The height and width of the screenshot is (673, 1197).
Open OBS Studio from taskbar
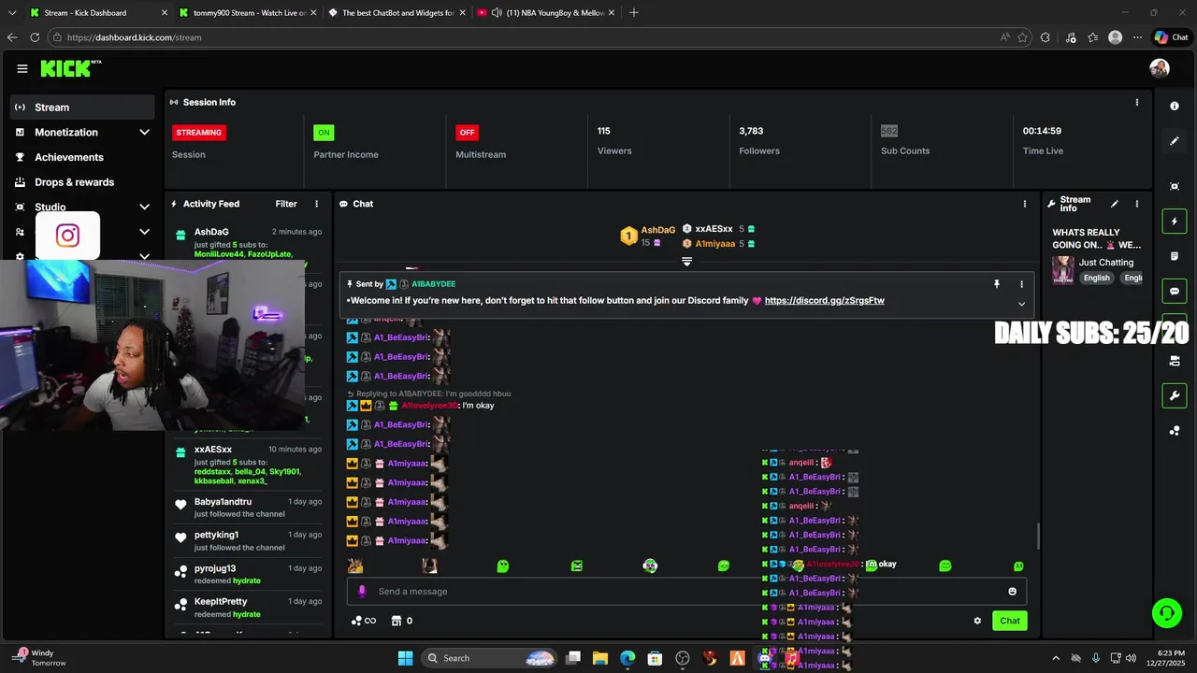coord(683,658)
